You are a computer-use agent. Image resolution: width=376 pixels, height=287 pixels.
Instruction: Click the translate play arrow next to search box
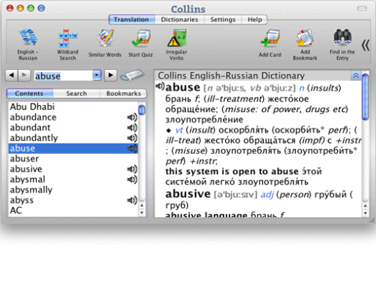(x=111, y=75)
